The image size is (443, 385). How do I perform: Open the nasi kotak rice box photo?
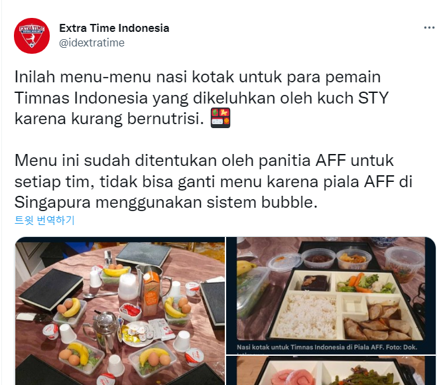pyautogui.click(x=331, y=295)
